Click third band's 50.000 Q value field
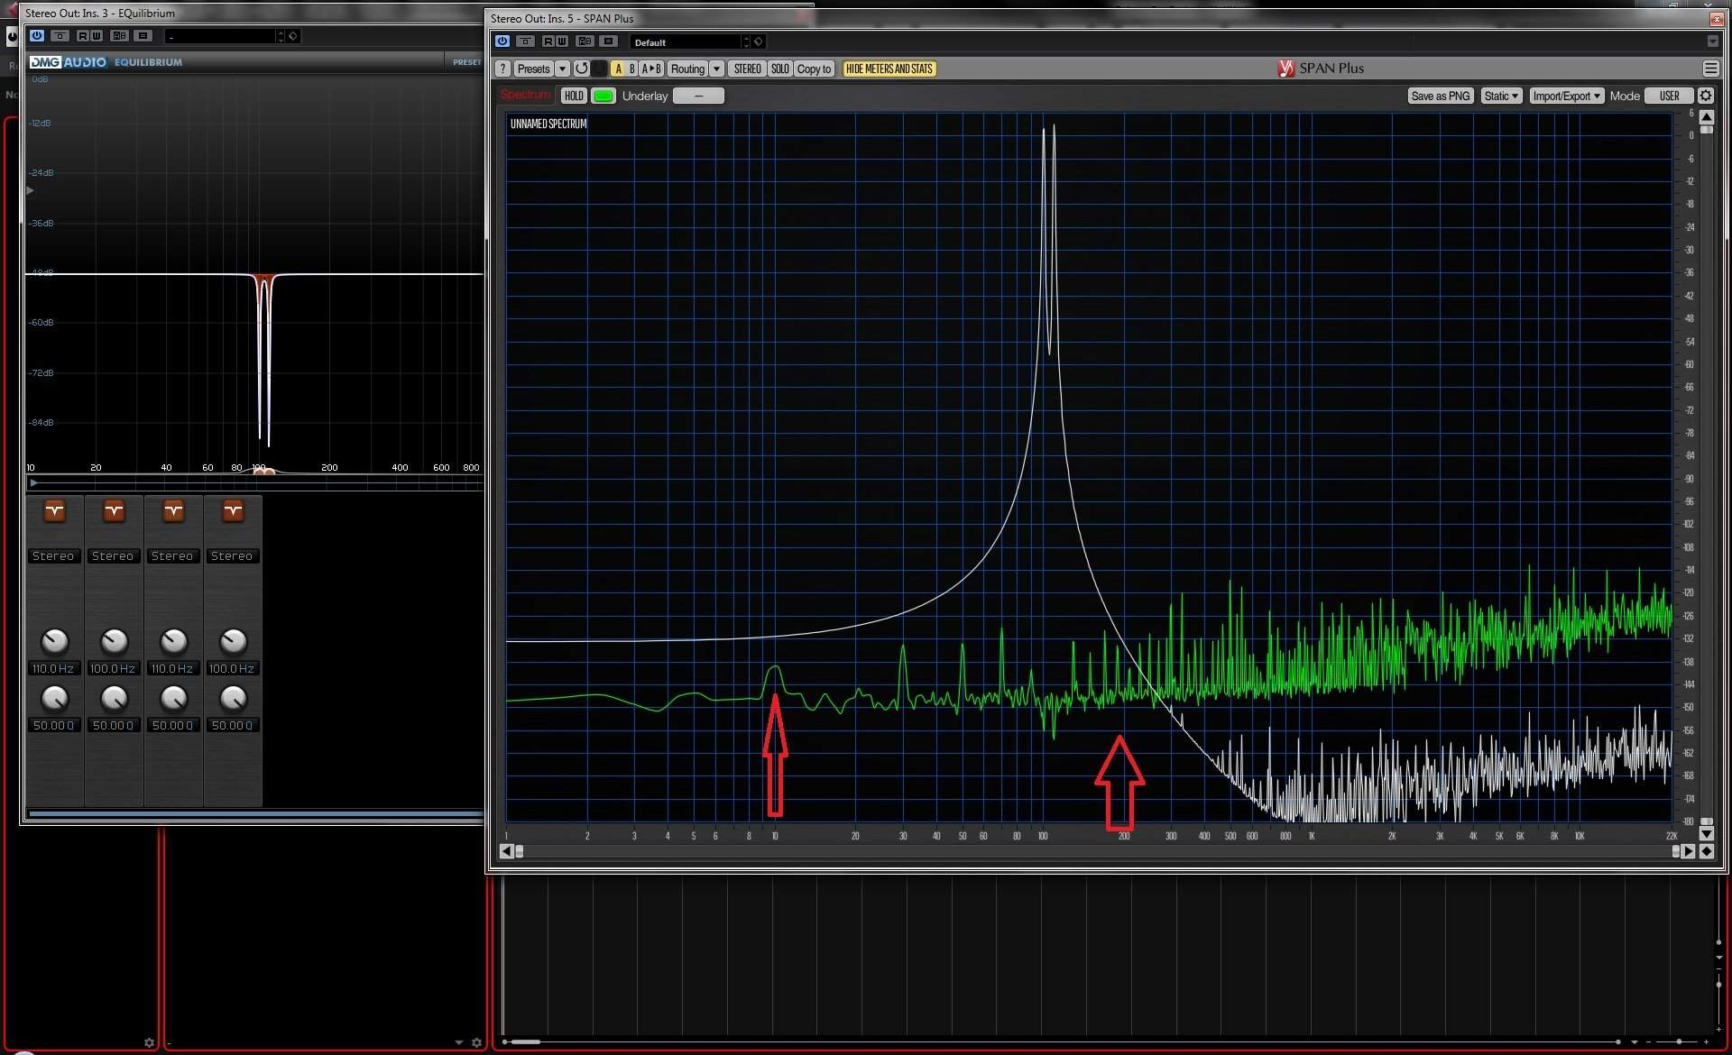The image size is (1732, 1055). coord(172,725)
